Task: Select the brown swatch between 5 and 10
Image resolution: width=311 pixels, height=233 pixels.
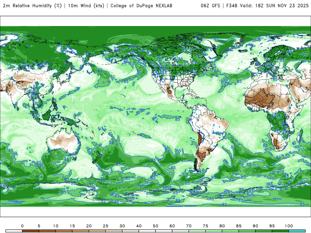Action: tap(47, 231)
